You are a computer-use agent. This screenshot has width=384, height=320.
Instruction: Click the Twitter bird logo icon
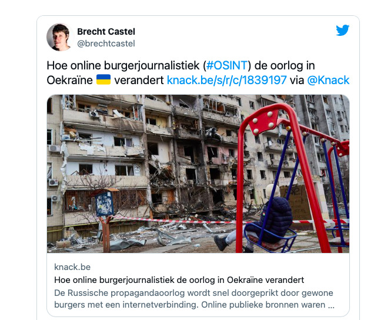click(343, 30)
